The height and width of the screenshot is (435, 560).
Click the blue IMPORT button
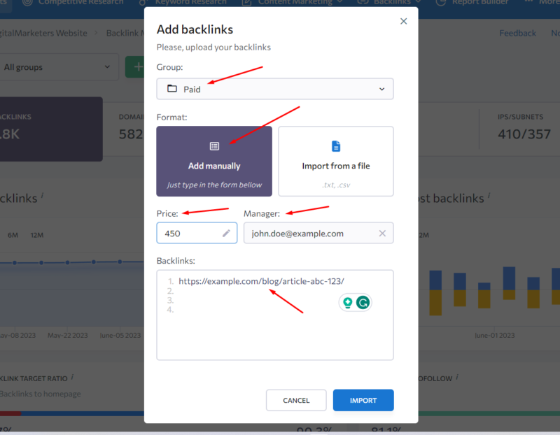coord(363,401)
